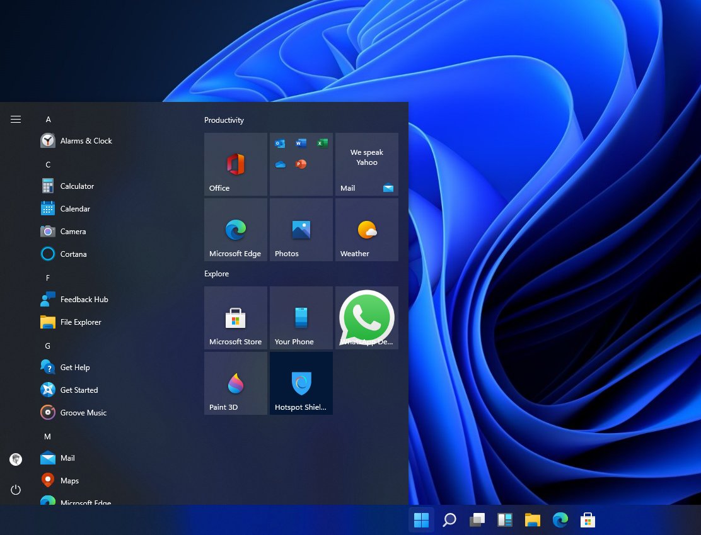
Task: Open File Explorer on taskbar
Action: (533, 520)
